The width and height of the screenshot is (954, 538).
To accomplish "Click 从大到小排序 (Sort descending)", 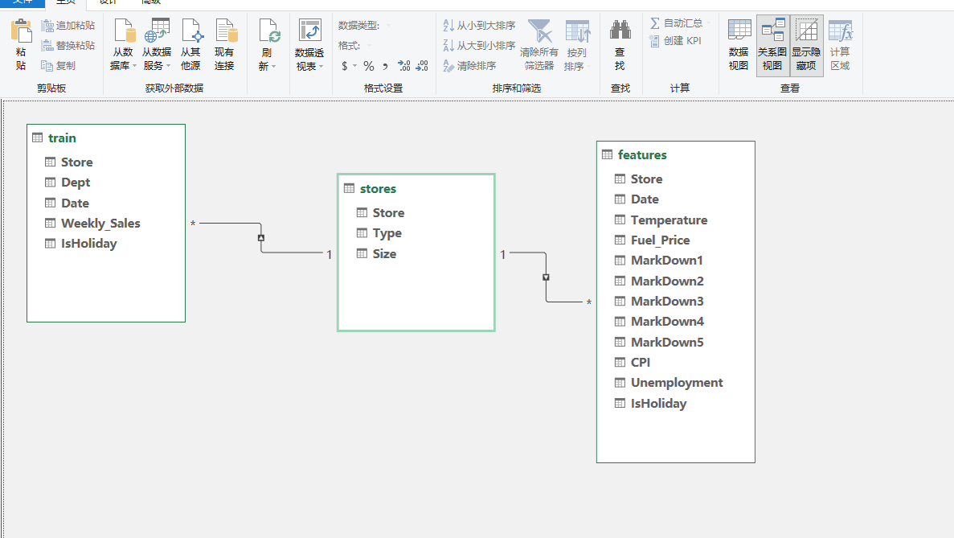I will pos(479,46).
